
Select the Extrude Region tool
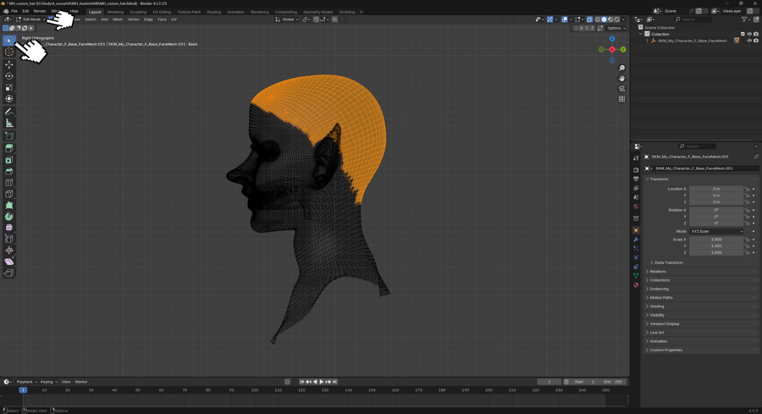pos(9,148)
